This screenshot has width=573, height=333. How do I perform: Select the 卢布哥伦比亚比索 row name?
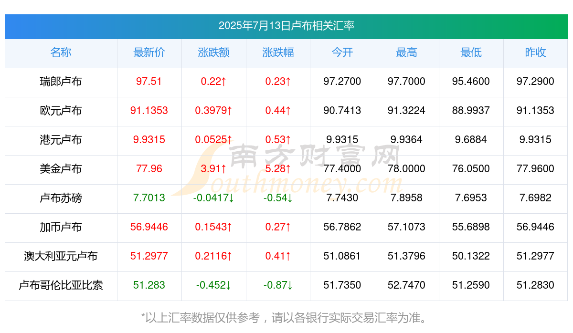[61, 285]
